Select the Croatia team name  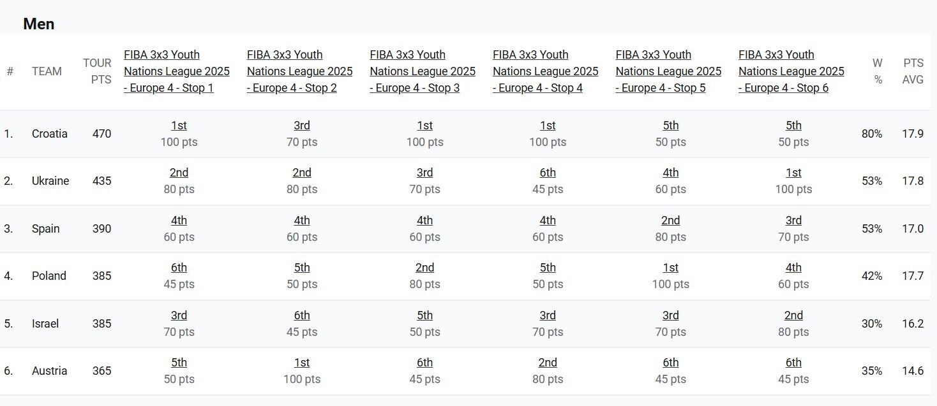[x=49, y=134]
